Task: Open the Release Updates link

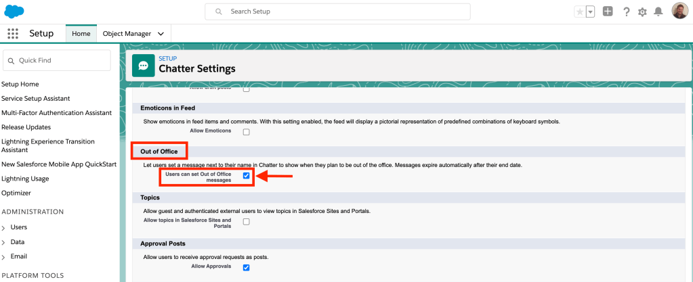Action: click(26, 127)
